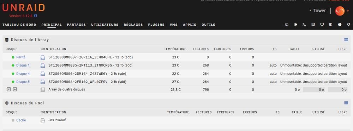Viewport: 353px width, 131px height.
Task: Open the PLUGINS tab
Action: [x=156, y=25]
